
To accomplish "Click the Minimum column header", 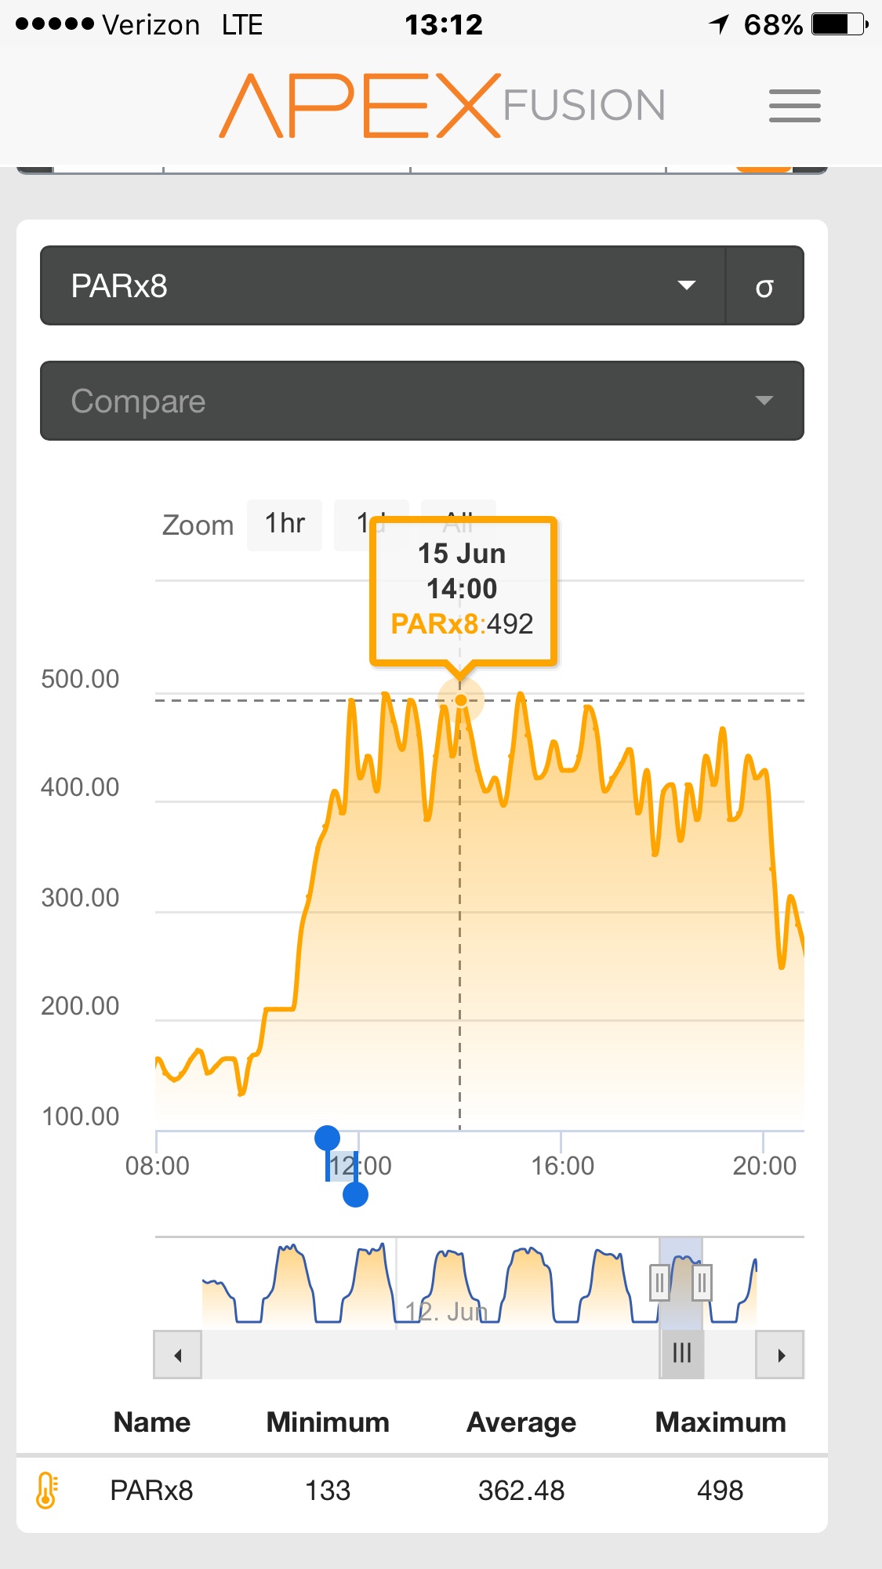I will pyautogui.click(x=328, y=1422).
